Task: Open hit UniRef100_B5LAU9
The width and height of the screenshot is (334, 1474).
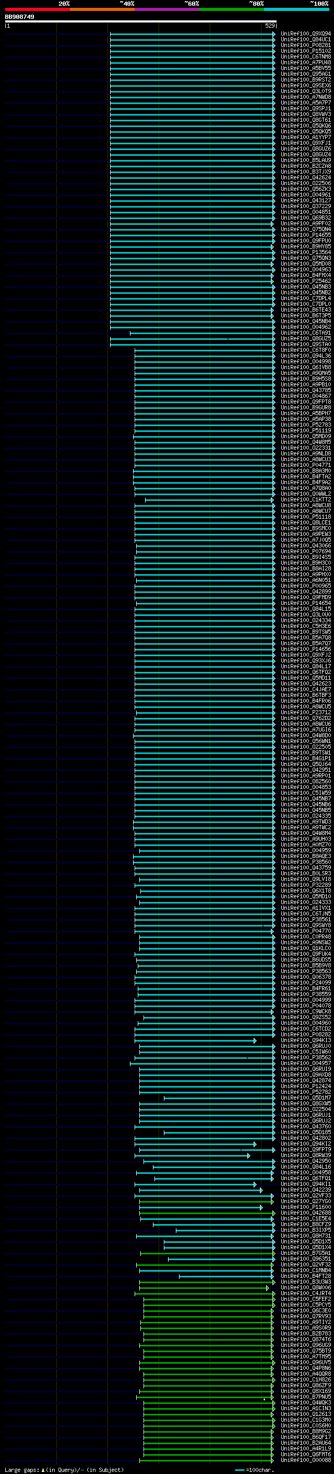Action: tap(306, 160)
